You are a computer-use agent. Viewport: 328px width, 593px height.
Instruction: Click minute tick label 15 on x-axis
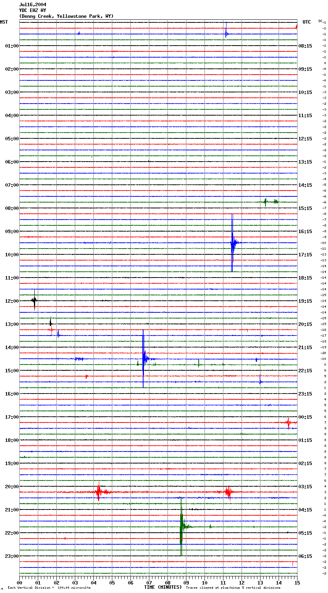(x=297, y=583)
